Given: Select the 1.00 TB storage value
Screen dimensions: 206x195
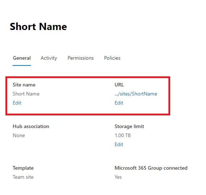Looking at the screenshot, I should pos(123,135).
